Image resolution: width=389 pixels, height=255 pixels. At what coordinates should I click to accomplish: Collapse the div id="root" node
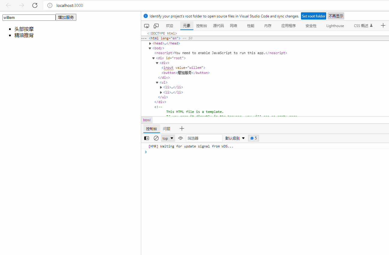point(153,58)
